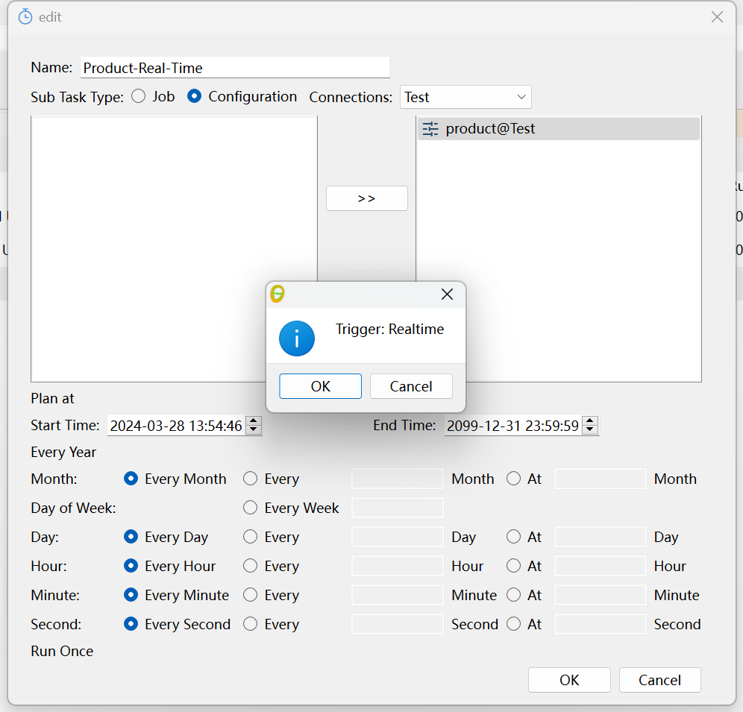Enable Every Second scheduling
743x712 pixels.
(131, 624)
